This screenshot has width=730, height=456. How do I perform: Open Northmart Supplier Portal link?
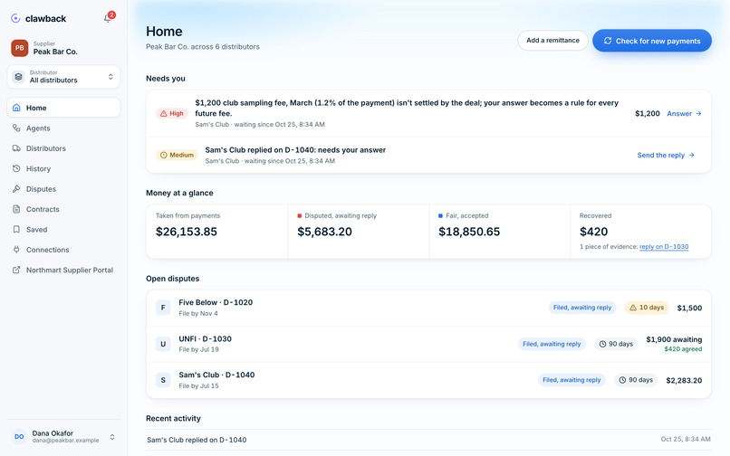click(x=63, y=270)
